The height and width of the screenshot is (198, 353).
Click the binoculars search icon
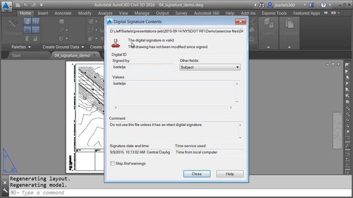[x=261, y=5]
